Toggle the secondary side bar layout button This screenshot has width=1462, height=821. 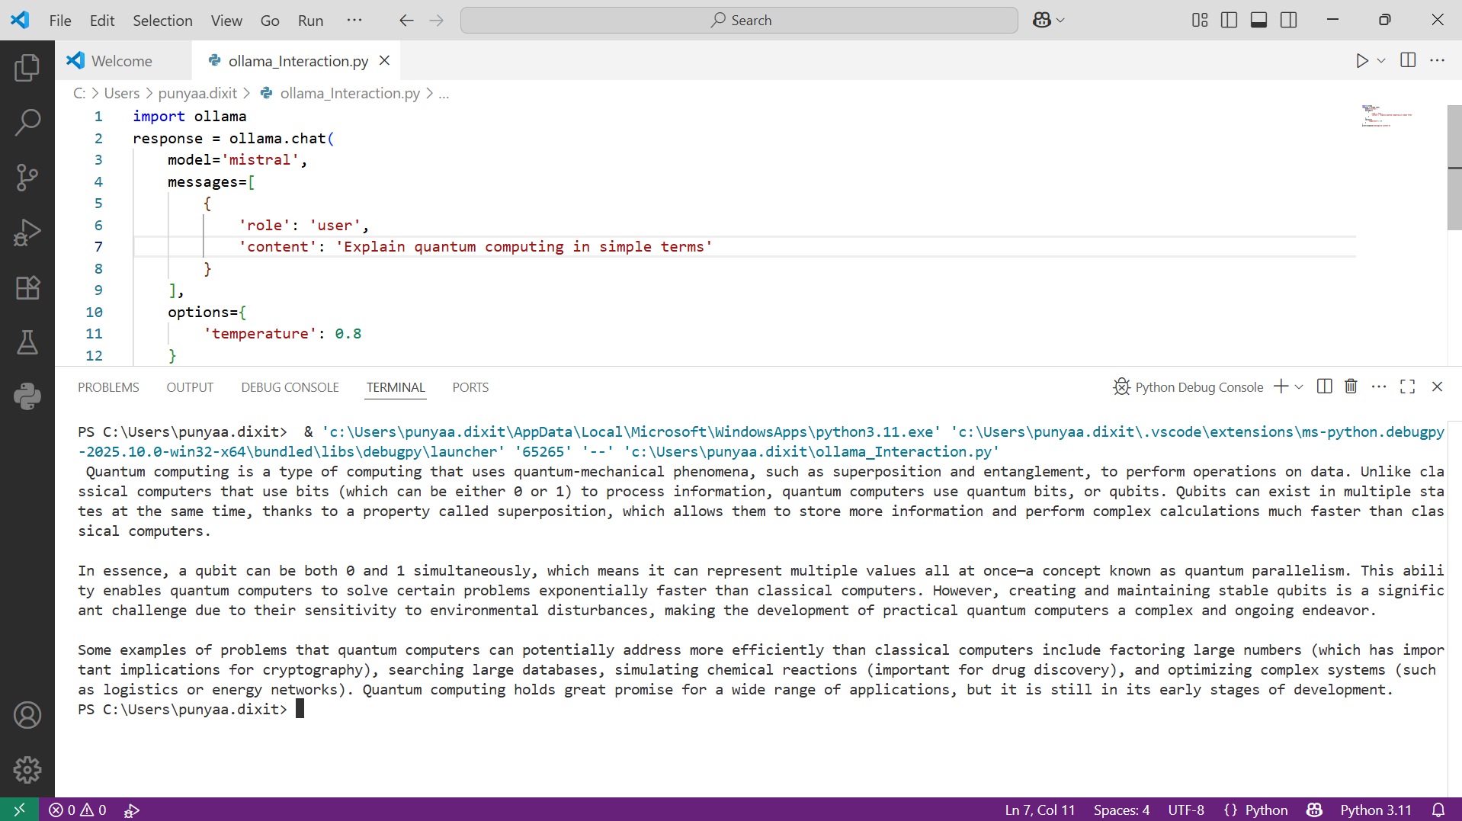click(1288, 21)
